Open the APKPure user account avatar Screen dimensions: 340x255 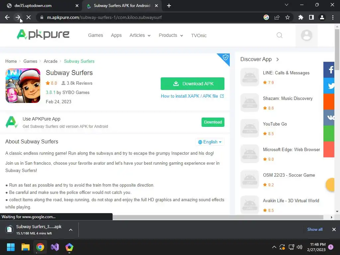[306, 35]
